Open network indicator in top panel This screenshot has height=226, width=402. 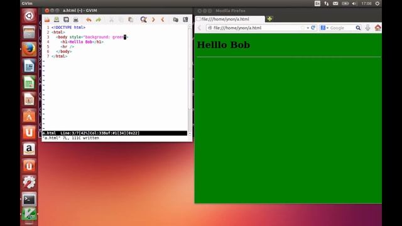pyautogui.click(x=327, y=3)
